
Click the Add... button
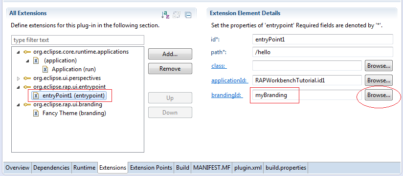click(x=170, y=54)
